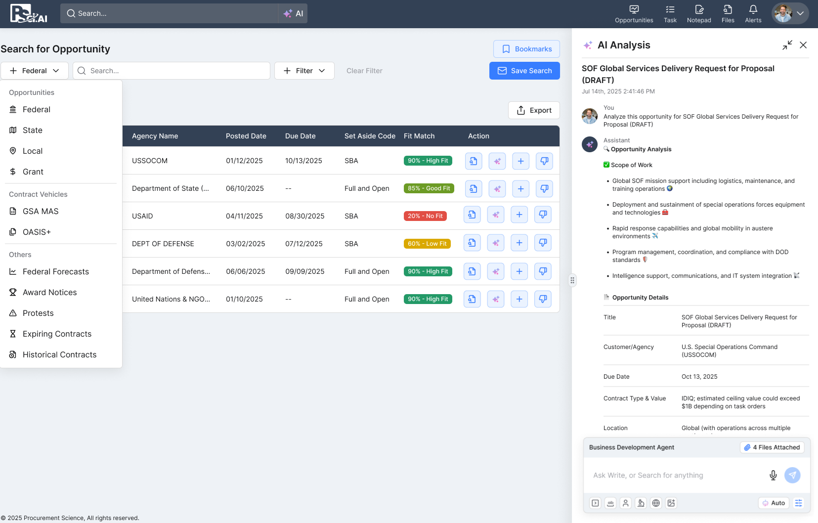Select Award Notices from the menu

[49, 293]
